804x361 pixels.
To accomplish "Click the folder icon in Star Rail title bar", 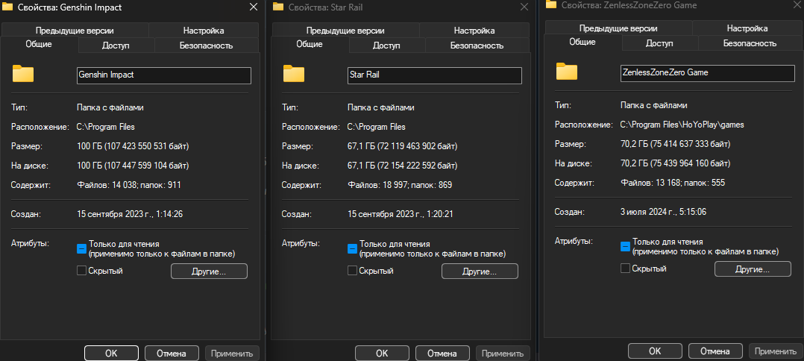I will 278,7.
